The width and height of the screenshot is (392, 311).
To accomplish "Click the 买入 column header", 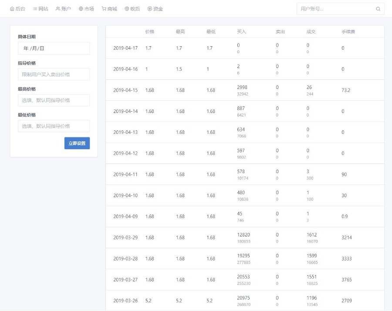I will click(241, 32).
